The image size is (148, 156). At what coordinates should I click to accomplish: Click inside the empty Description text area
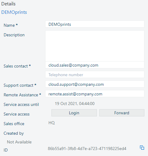pos(95,46)
